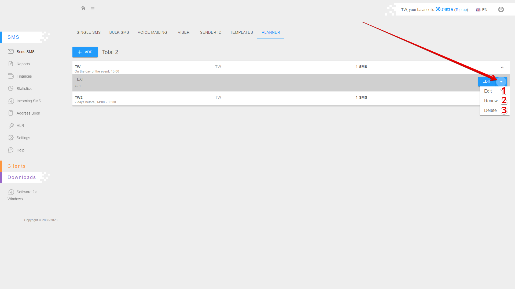Collapse the TW planner row chevron
The height and width of the screenshot is (289, 515).
click(502, 67)
